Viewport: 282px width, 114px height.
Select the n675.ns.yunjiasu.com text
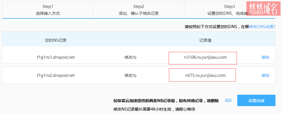[205, 75]
